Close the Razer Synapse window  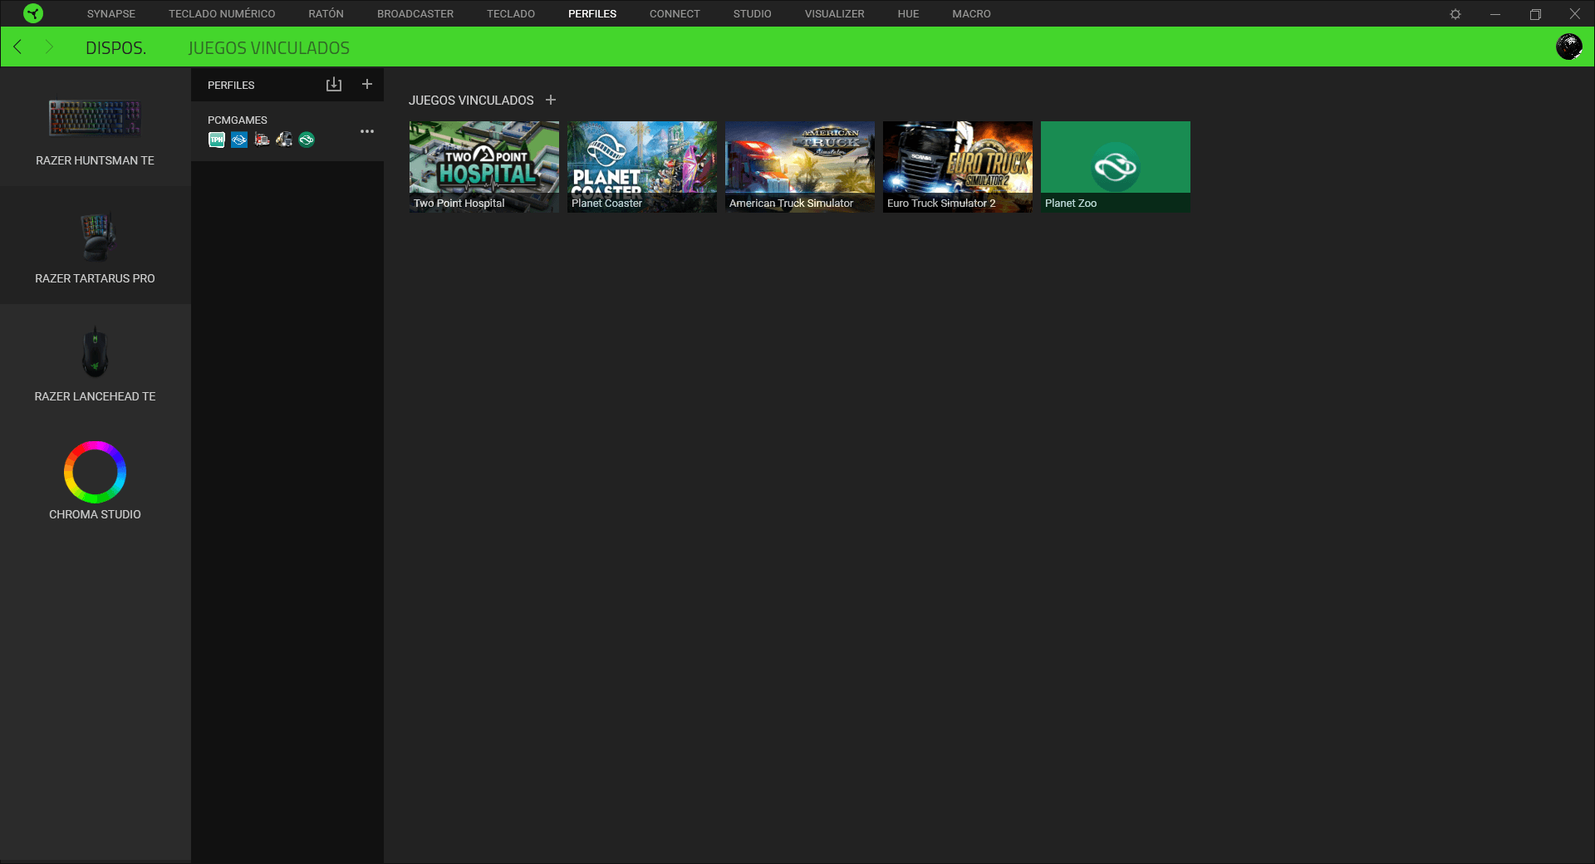tap(1575, 14)
